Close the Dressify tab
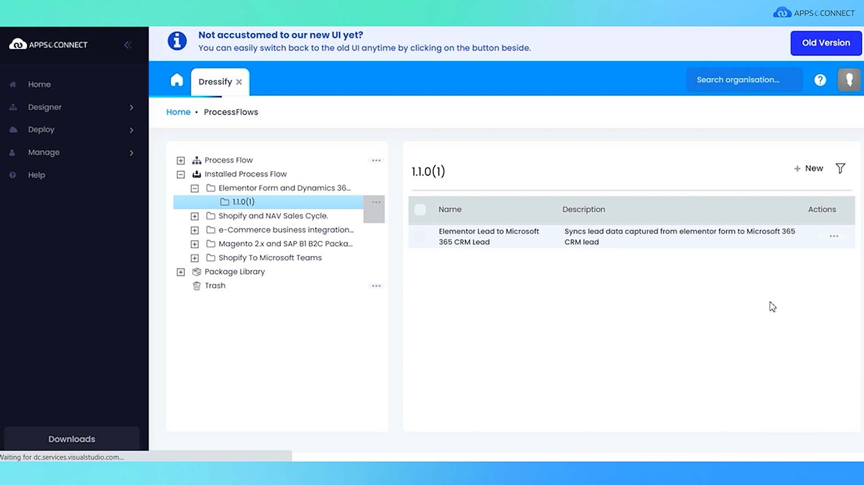This screenshot has width=864, height=485. coord(239,82)
